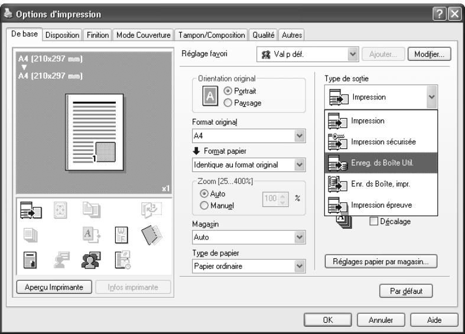Click the greyed user speech-bubble icon
This screenshot has width=465, height=334.
click(61, 260)
